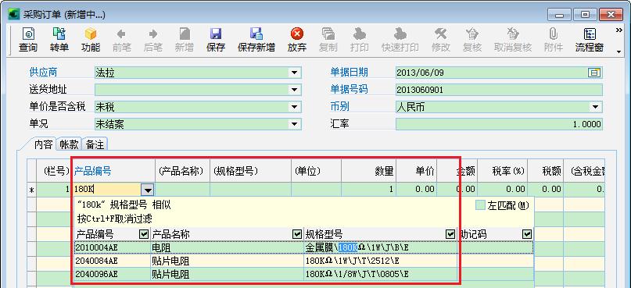Toggle 规格型号 column checkbox in filter list
Image resolution: width=631 pixels, height=288 pixels.
coord(450,234)
